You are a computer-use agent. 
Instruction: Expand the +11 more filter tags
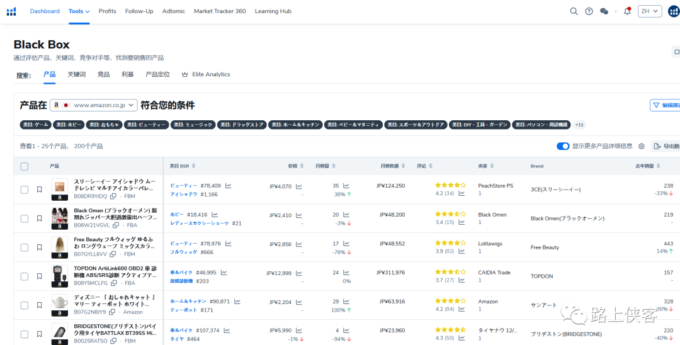click(579, 125)
